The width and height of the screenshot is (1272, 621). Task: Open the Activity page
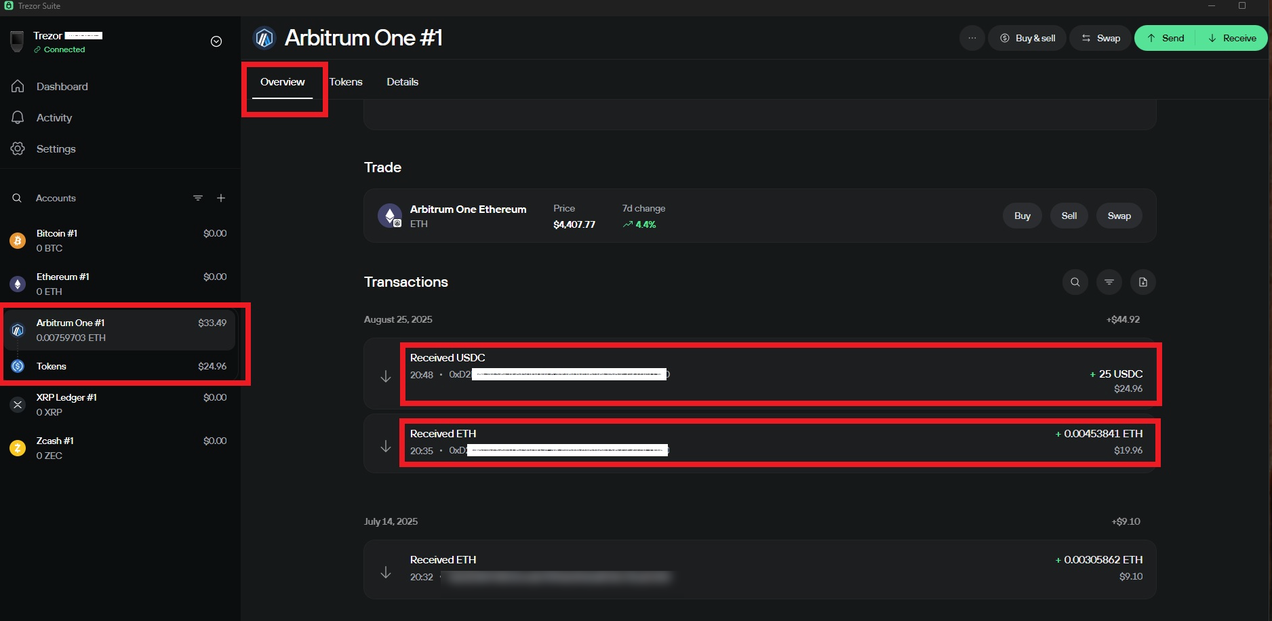point(54,118)
